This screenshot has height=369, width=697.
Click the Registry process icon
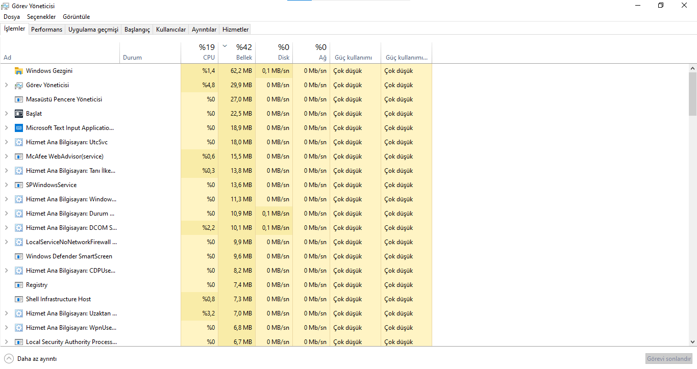click(19, 285)
